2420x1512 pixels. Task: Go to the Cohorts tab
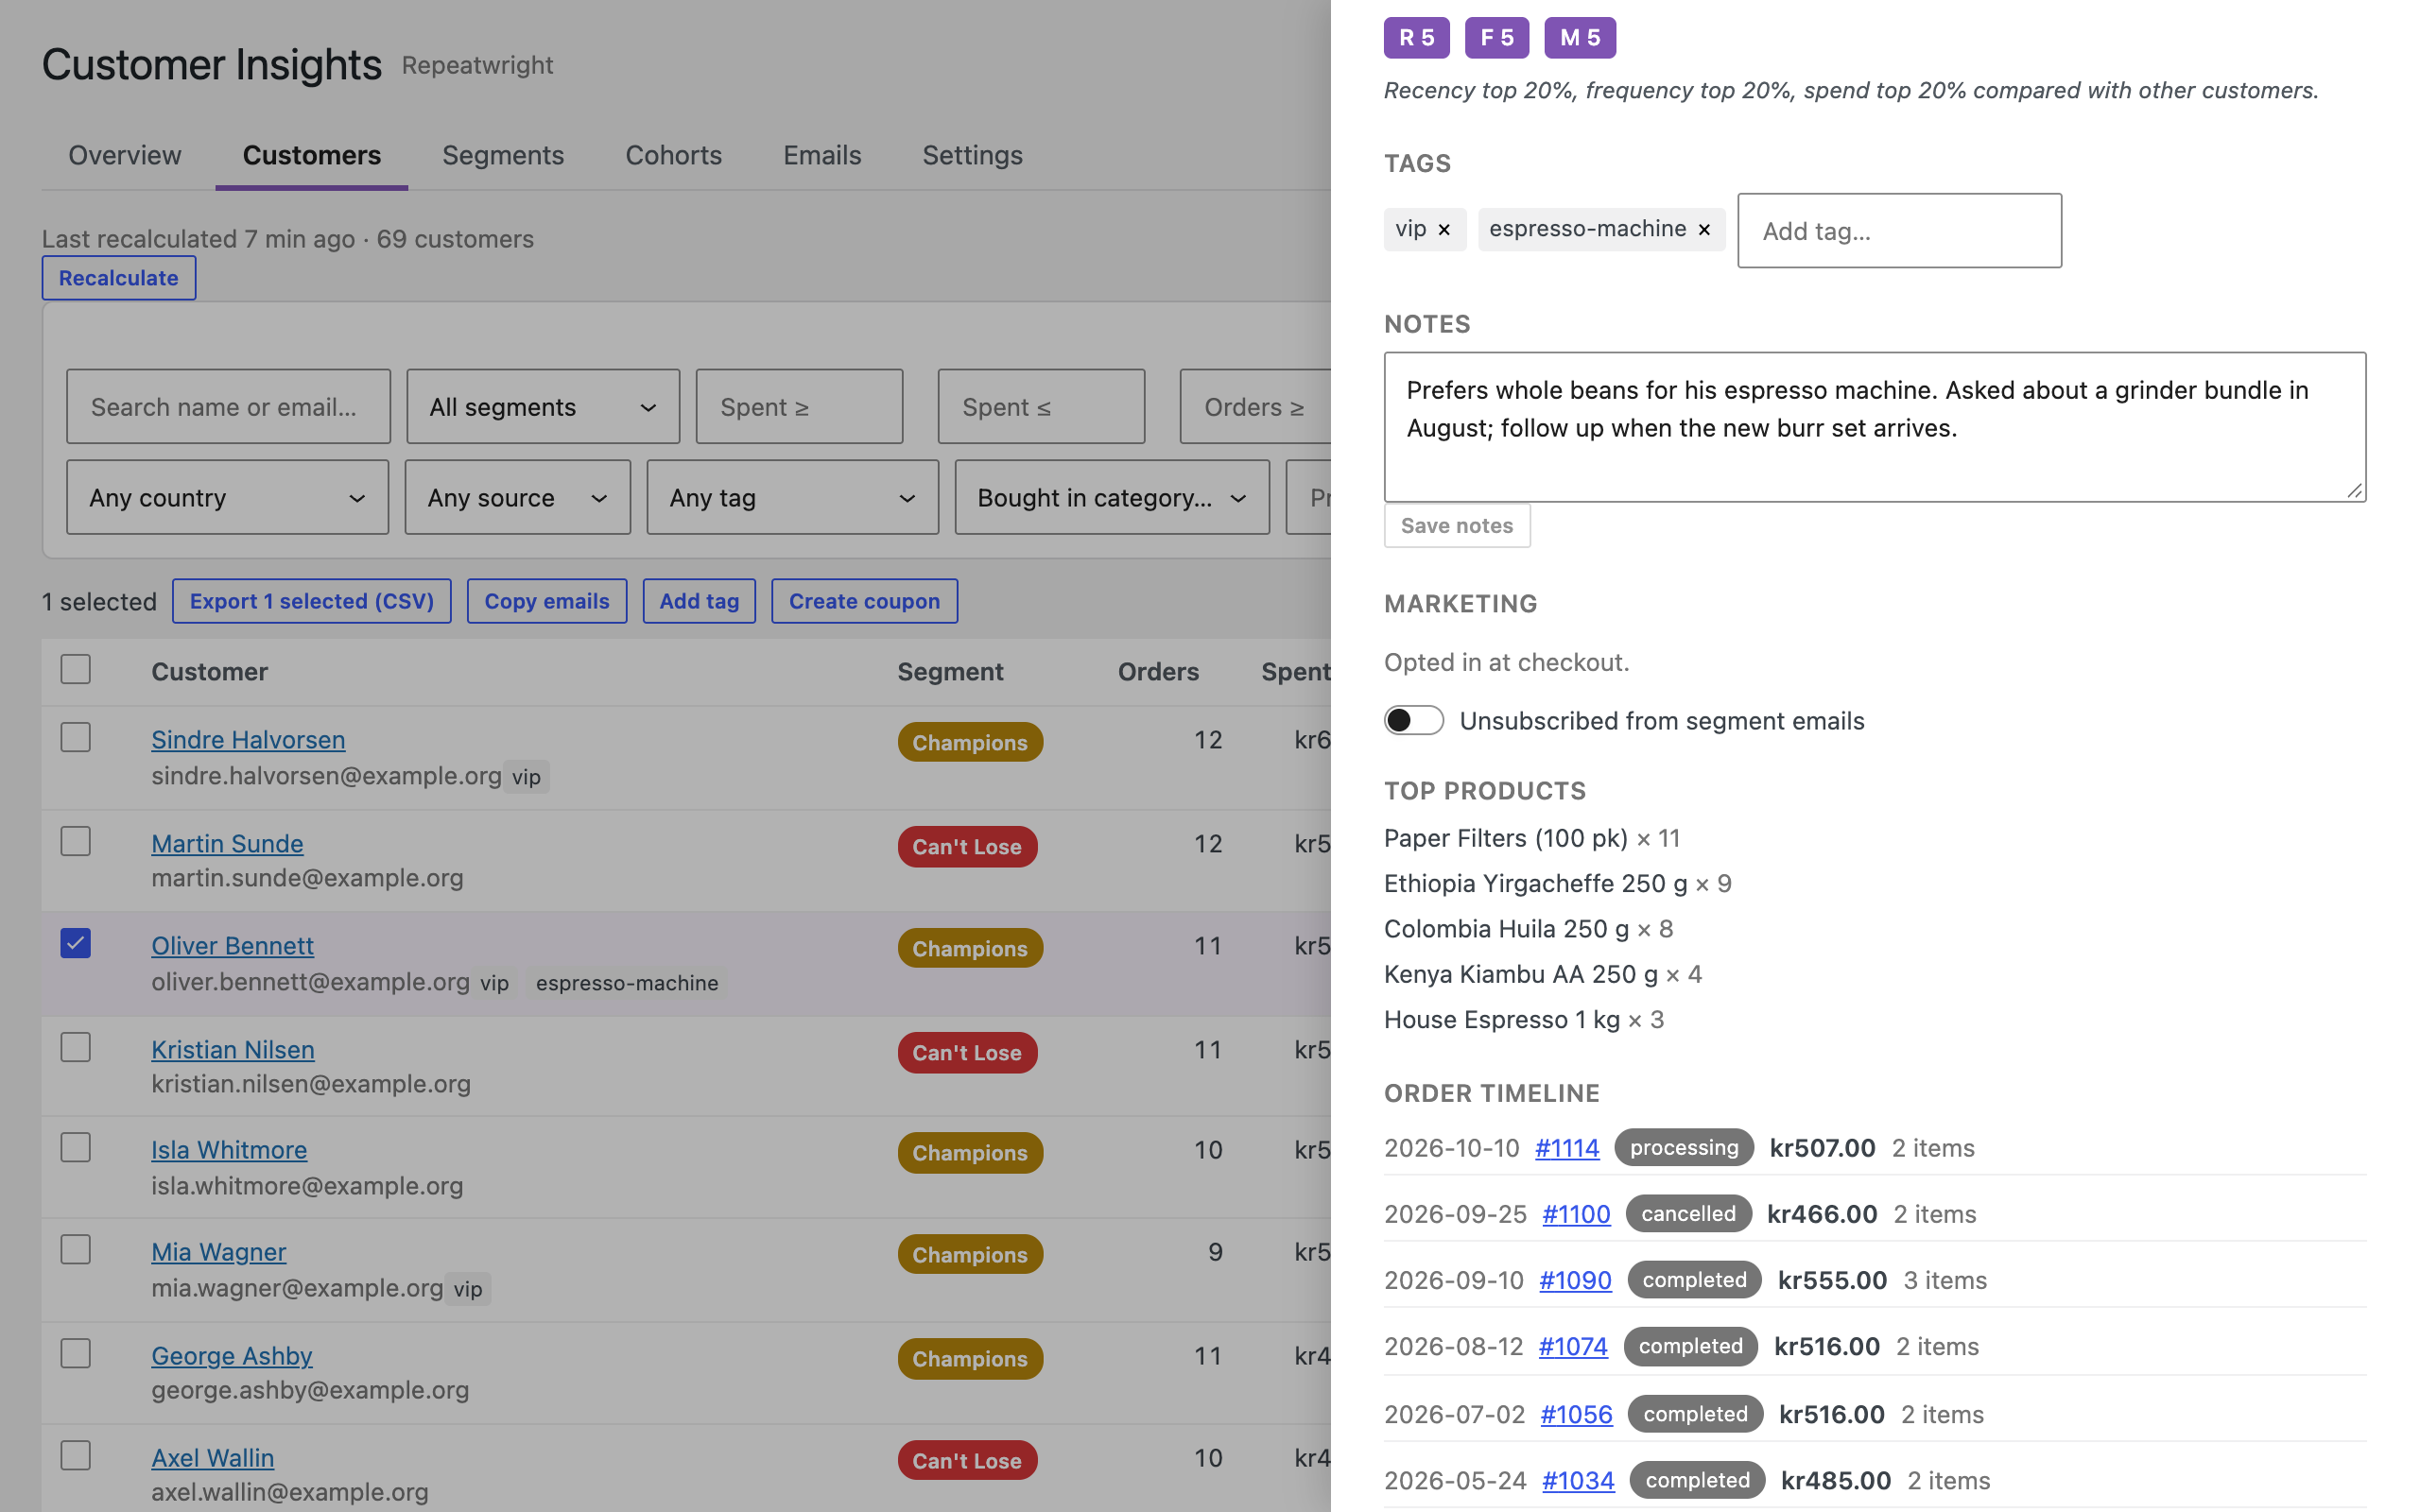[x=673, y=155]
